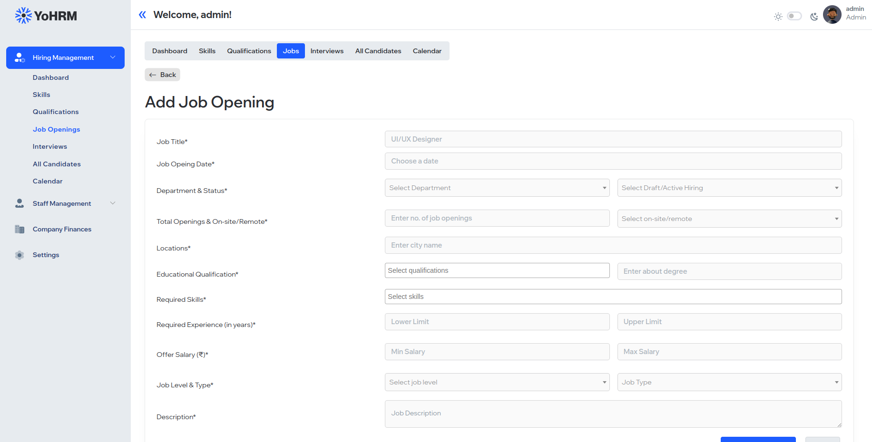Click the Job Description text area
The width and height of the screenshot is (872, 442).
[613, 413]
